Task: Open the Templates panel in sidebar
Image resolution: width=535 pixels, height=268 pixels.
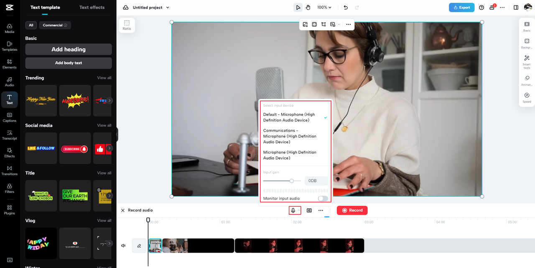Action: (9, 46)
